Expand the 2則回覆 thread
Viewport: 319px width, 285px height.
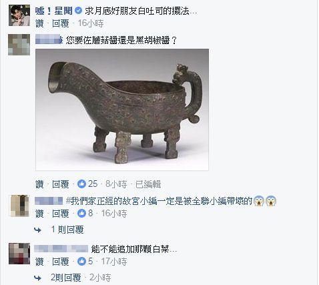click(66, 278)
